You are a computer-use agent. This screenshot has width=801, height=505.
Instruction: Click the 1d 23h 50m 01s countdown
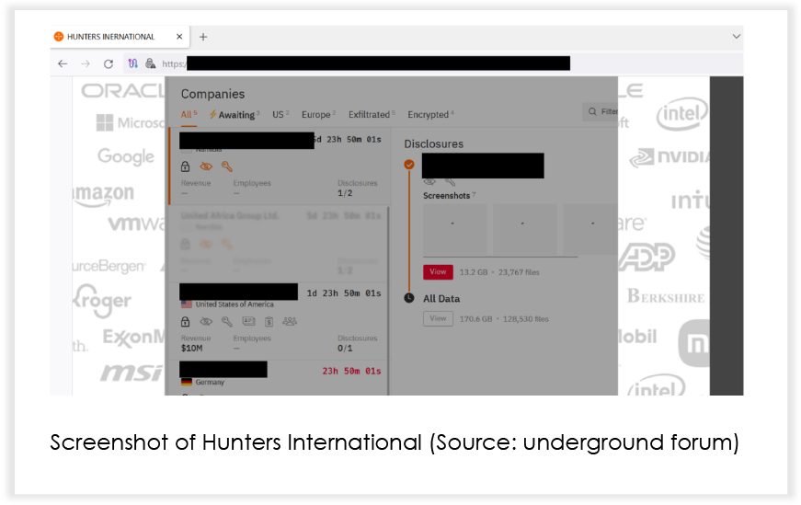coord(344,293)
